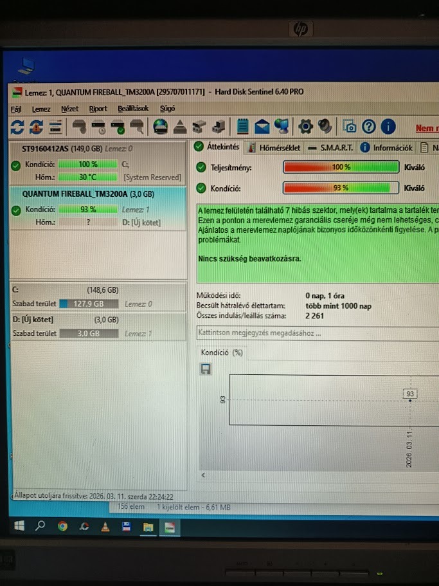Open the Beállítások menu
The height and width of the screenshot is (586, 439).
(x=133, y=108)
